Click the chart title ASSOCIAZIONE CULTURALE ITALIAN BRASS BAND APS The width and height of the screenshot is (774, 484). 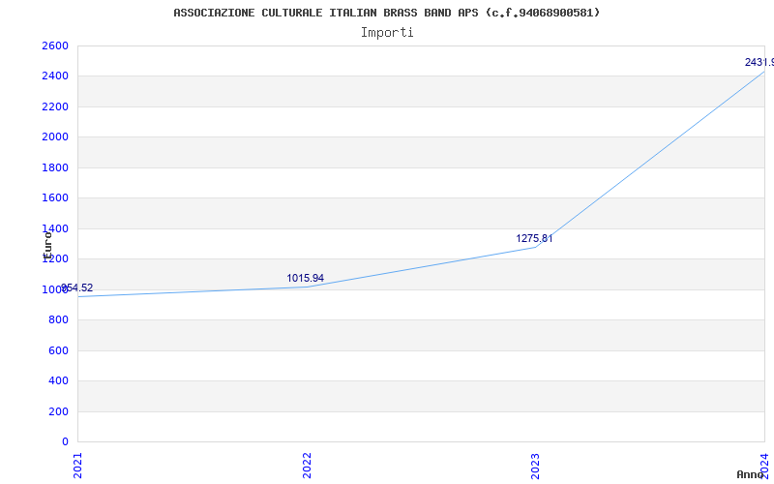pyautogui.click(x=386, y=13)
